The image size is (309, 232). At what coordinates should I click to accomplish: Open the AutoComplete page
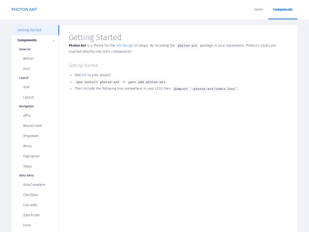pos(34,184)
